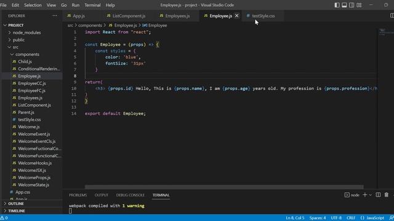The height and width of the screenshot is (221, 394).
Task: Open the Help menu
Action: pyautogui.click(x=110, y=5)
